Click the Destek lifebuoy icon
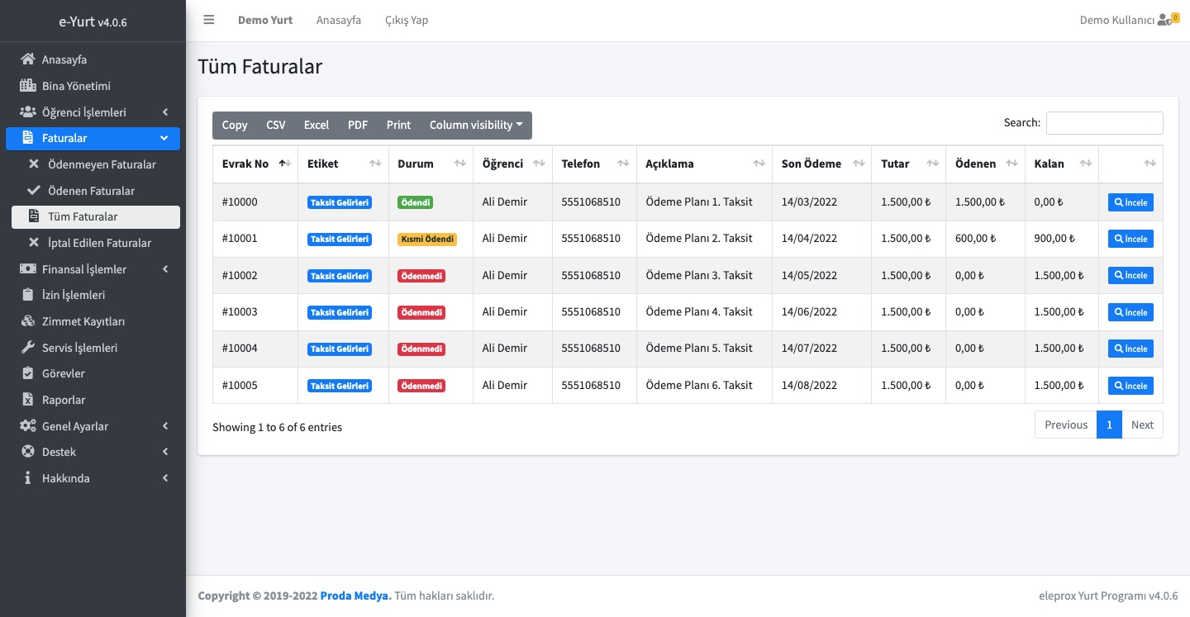Viewport: 1190px width, 617px height. tap(28, 452)
